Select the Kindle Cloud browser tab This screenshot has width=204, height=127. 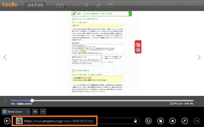(16, 112)
